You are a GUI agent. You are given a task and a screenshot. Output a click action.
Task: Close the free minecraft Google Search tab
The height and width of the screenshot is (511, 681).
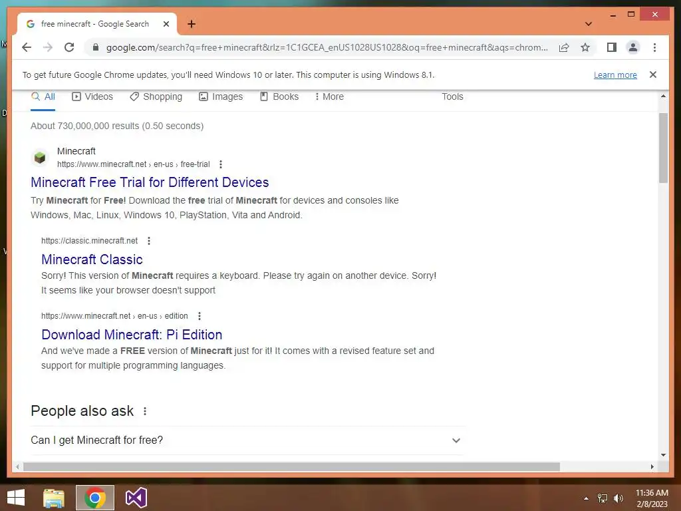pyautogui.click(x=166, y=24)
